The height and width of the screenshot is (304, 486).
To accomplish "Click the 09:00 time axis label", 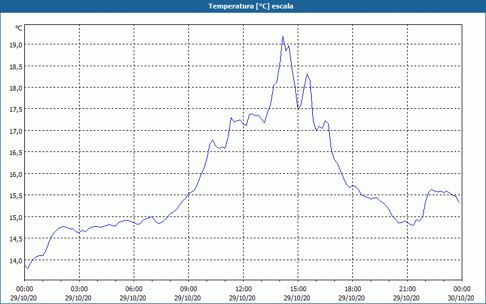I will tap(188, 289).
